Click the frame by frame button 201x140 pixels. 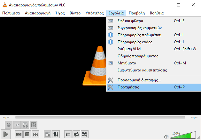pos(34,125)
